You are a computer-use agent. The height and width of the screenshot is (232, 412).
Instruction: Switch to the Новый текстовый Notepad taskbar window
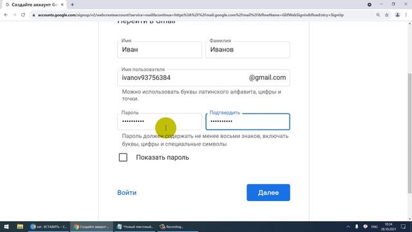(135, 226)
